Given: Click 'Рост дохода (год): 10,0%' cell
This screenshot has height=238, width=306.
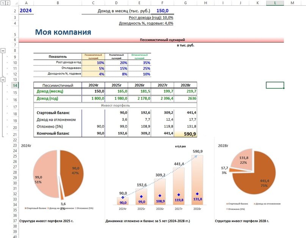Looking at the screenshot, I should click(x=151, y=17).
